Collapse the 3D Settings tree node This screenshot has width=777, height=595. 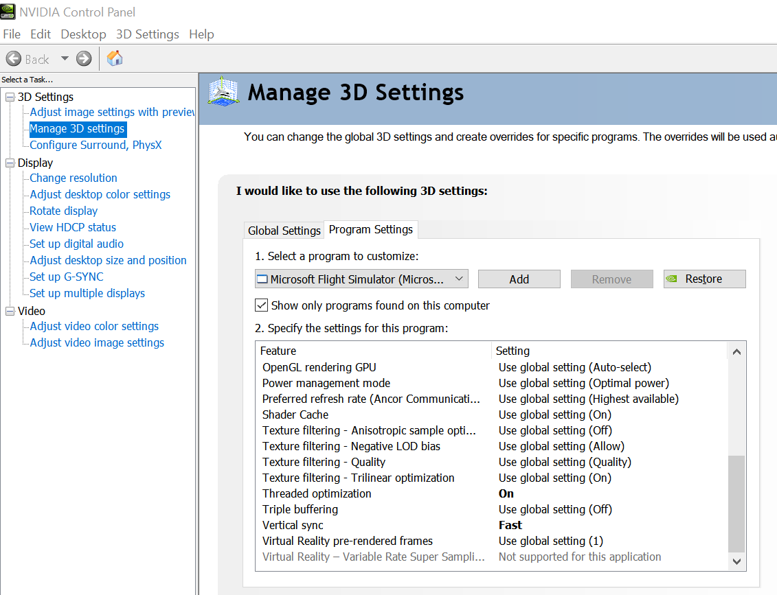point(10,97)
